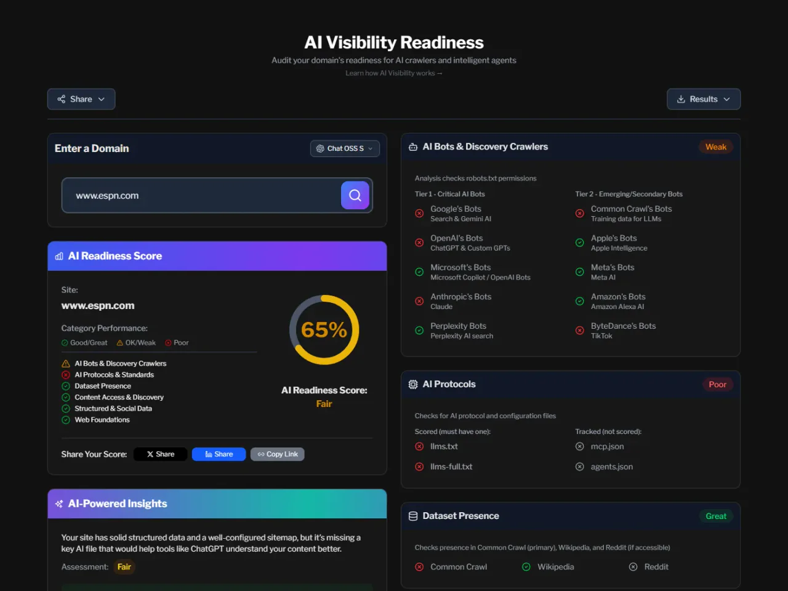
Task: Click the robot icon in AI Bots & Discovery Crawlers
Action: [412, 147]
